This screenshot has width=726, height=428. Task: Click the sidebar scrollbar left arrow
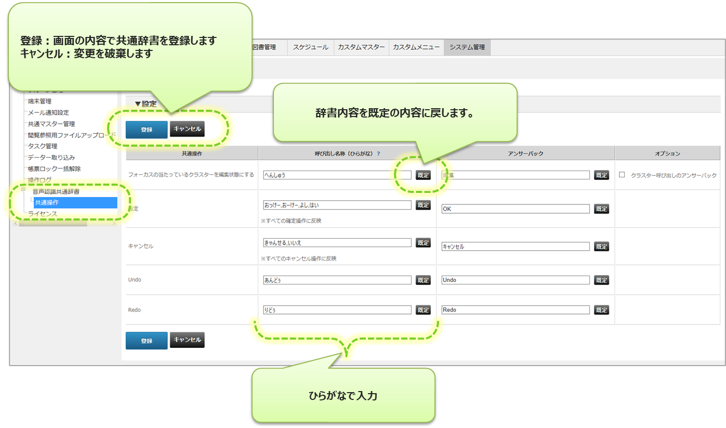tap(16, 224)
